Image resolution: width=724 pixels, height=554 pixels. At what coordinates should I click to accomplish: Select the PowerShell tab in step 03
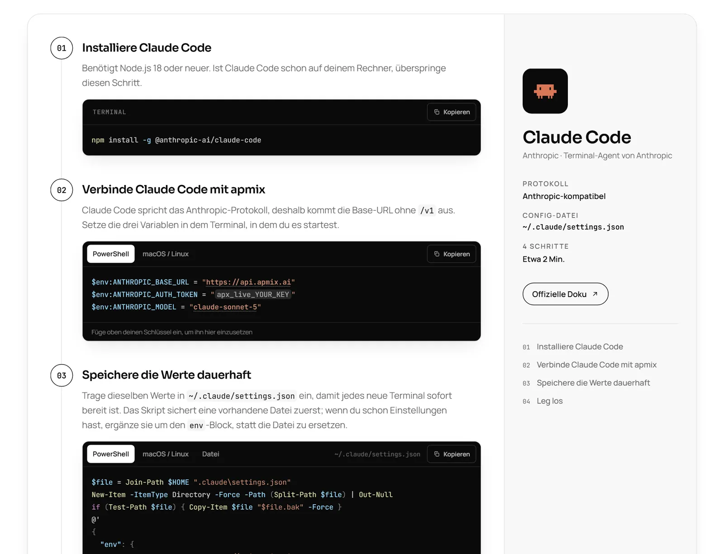coord(111,454)
